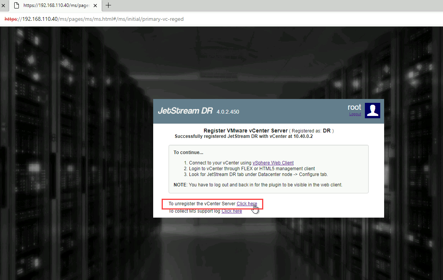Focus the browser address bar URL
The image size is (443, 280).
point(115,19)
